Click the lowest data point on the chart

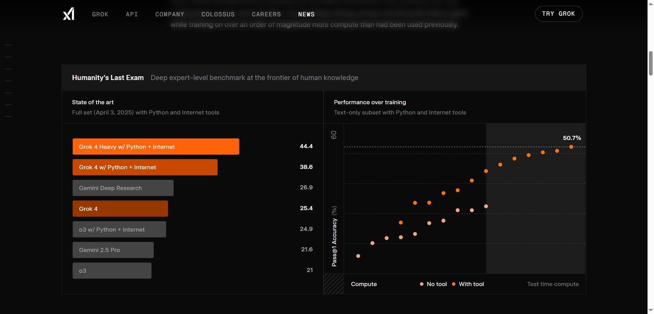[358, 256]
